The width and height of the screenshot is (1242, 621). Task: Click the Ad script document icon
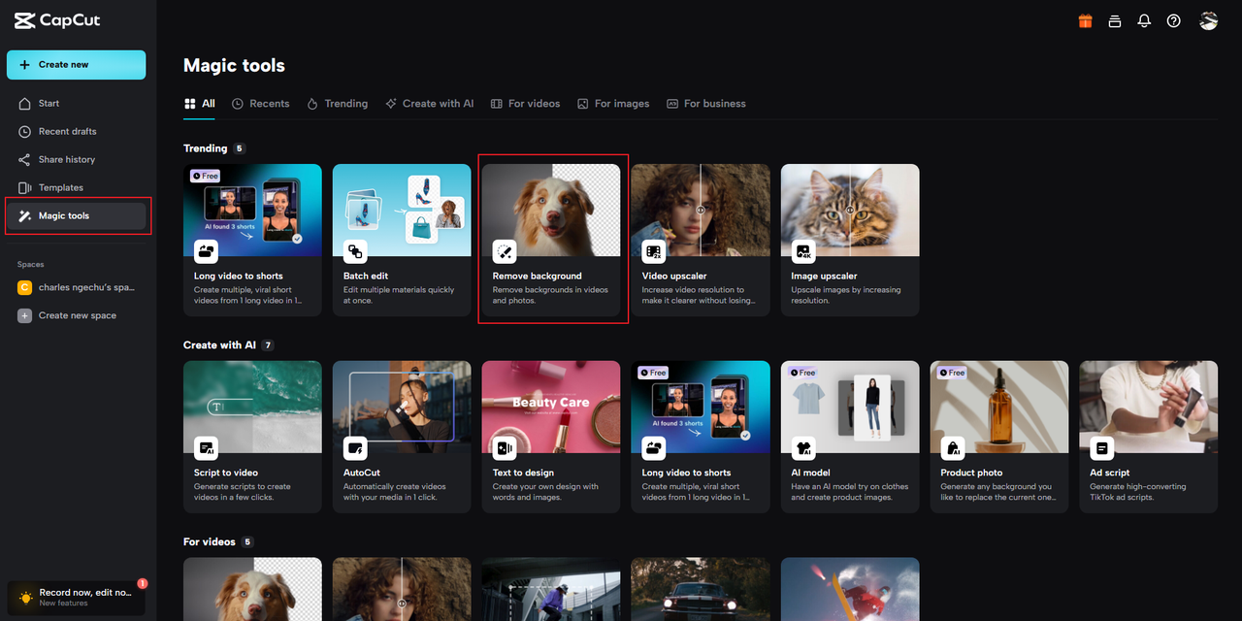point(1102,448)
